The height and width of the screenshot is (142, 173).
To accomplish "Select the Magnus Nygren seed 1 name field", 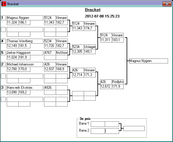I will point(25,18).
